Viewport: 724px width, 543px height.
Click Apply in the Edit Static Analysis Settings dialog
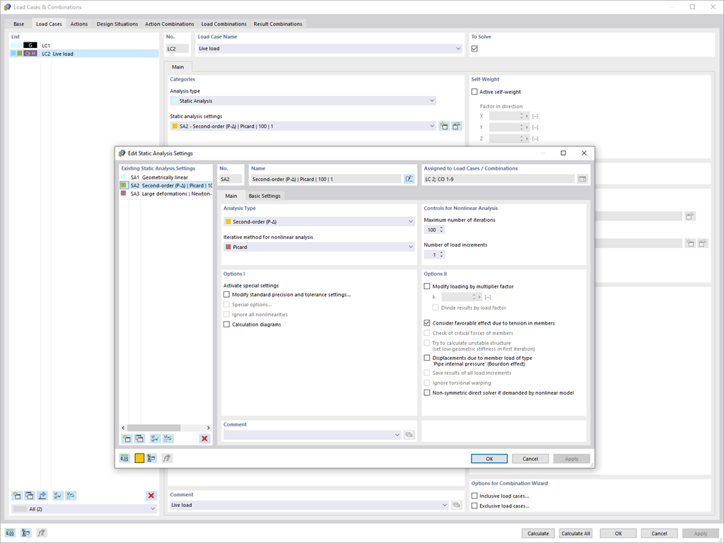[x=571, y=457]
